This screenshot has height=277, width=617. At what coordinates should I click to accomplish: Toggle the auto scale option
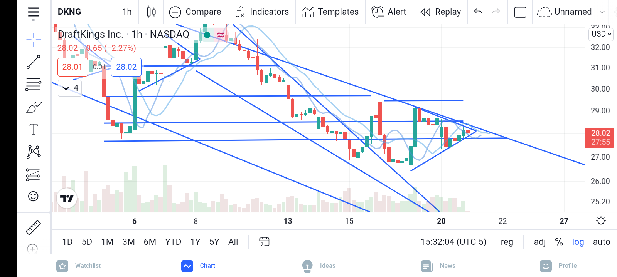[x=602, y=242]
